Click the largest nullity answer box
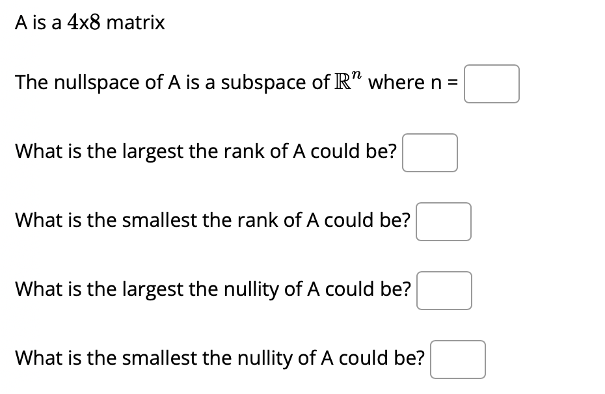This screenshot has width=605, height=394. click(444, 291)
